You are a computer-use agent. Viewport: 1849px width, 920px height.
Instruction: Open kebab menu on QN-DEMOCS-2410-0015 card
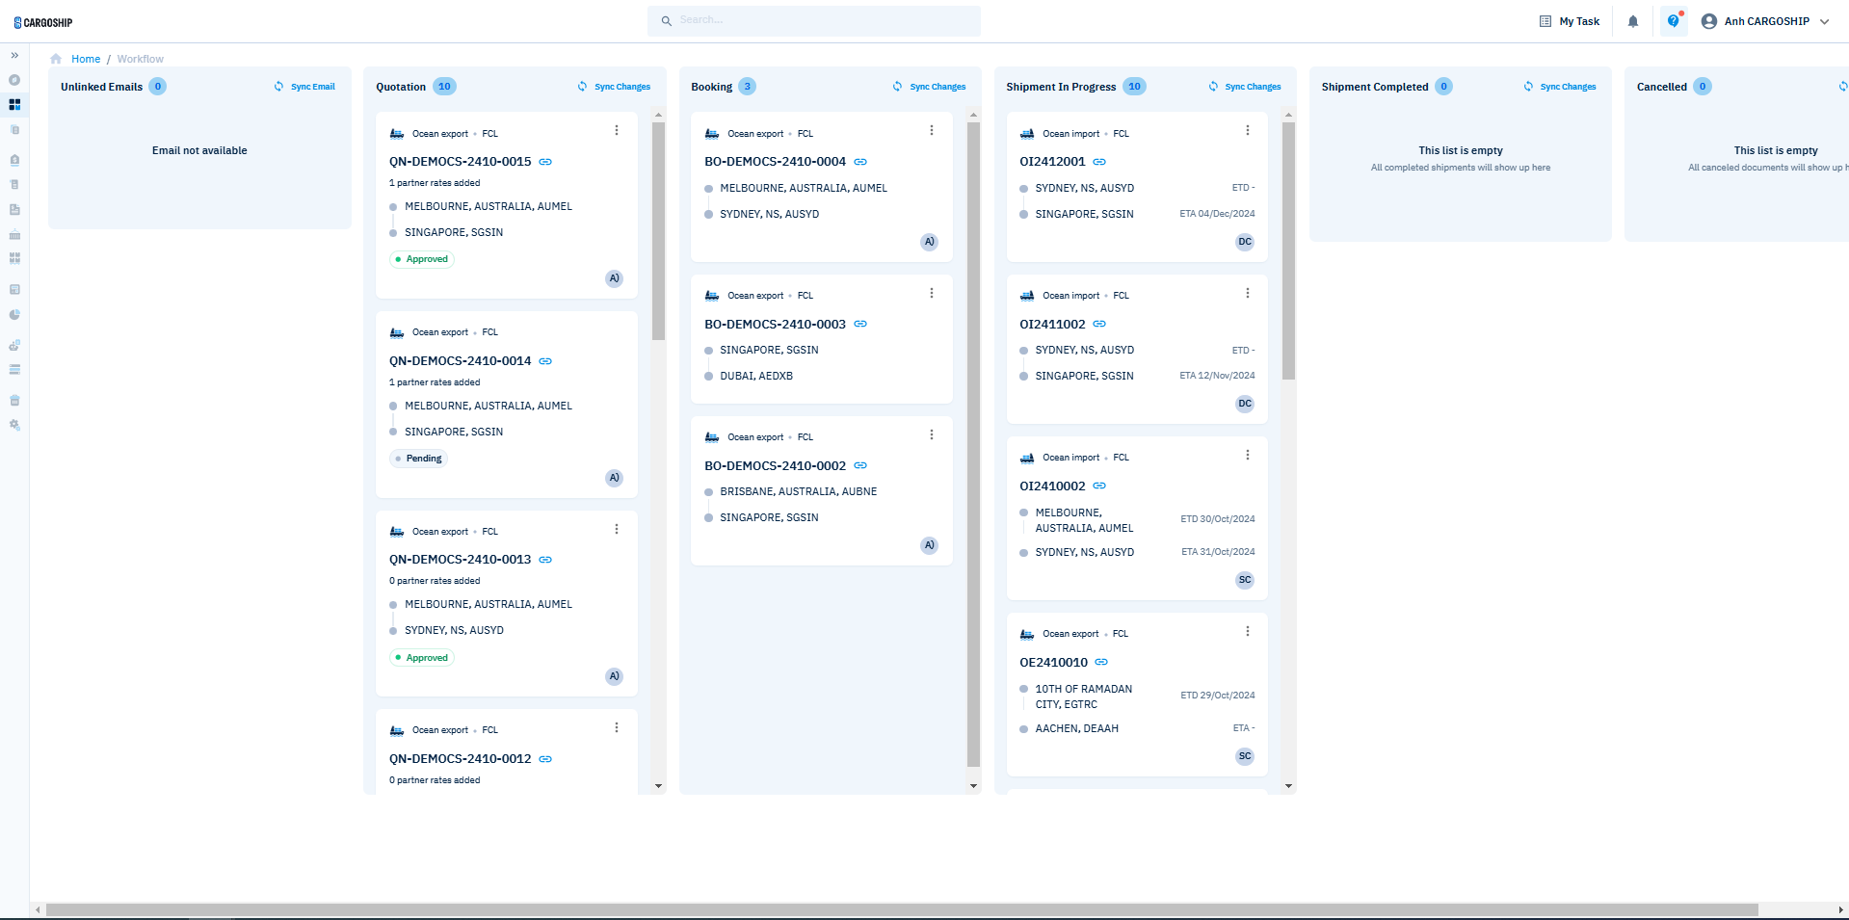pos(617,131)
